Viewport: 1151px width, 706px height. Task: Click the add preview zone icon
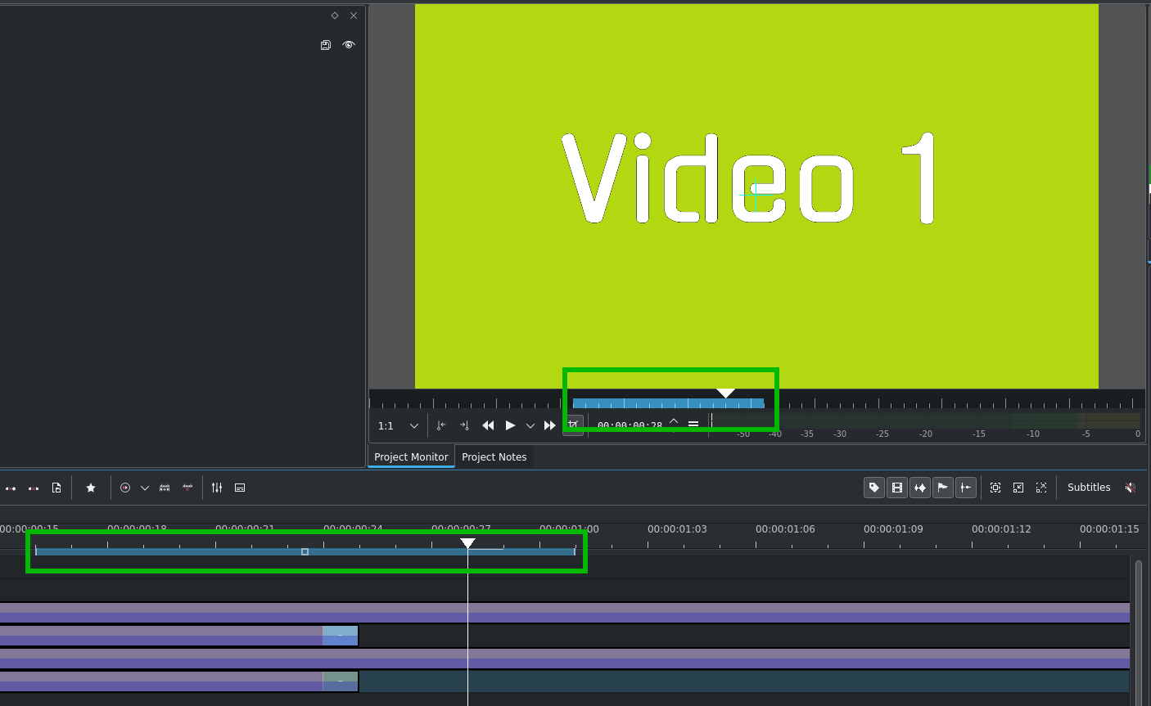click(x=165, y=488)
